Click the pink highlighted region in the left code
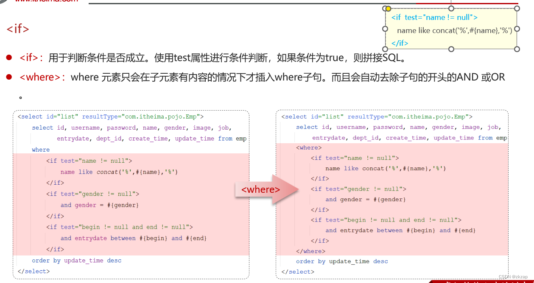 (127, 203)
